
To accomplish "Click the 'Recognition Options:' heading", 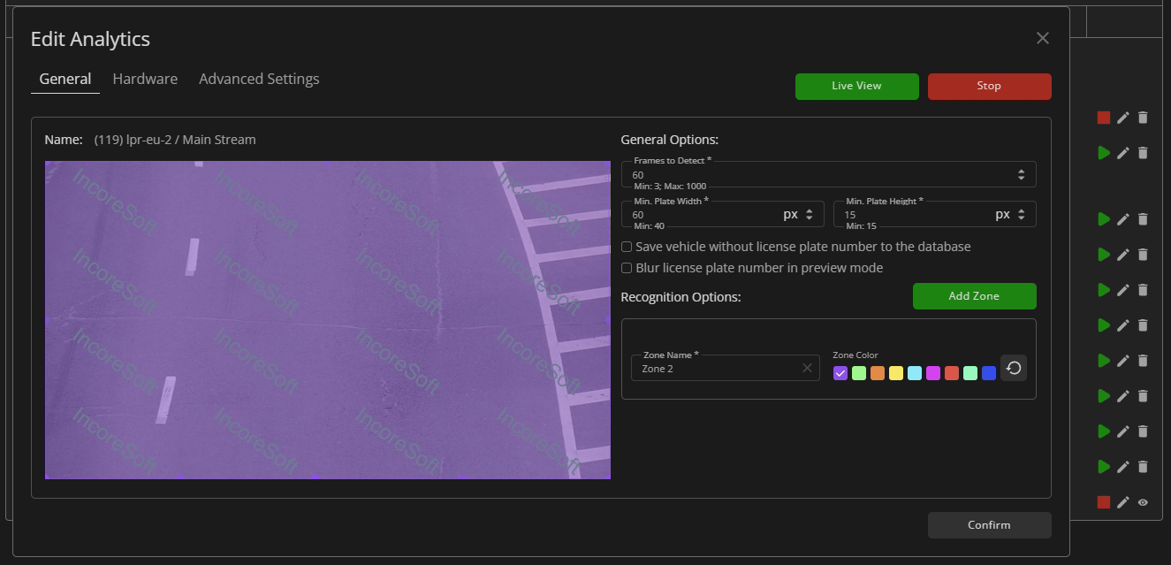I will point(681,297).
